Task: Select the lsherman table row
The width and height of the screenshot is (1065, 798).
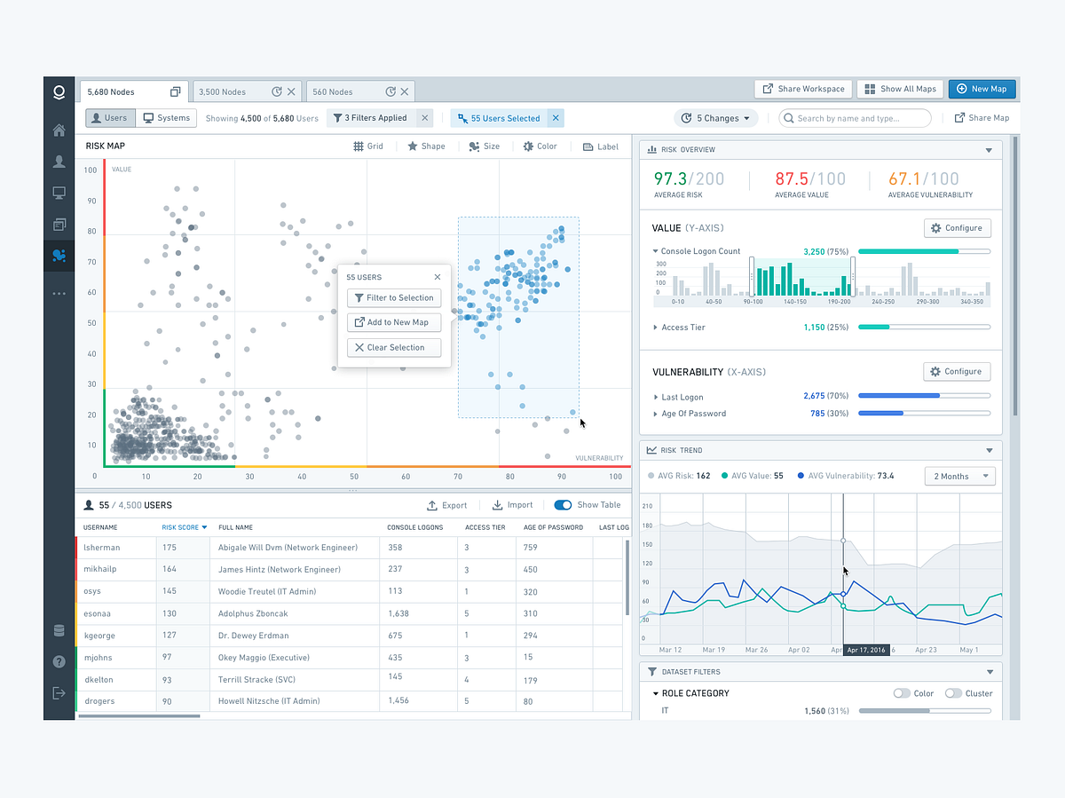Action: pyautogui.click(x=351, y=548)
